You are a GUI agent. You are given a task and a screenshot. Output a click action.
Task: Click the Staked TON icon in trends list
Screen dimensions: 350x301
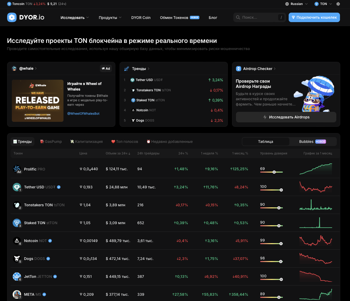tap(133, 100)
